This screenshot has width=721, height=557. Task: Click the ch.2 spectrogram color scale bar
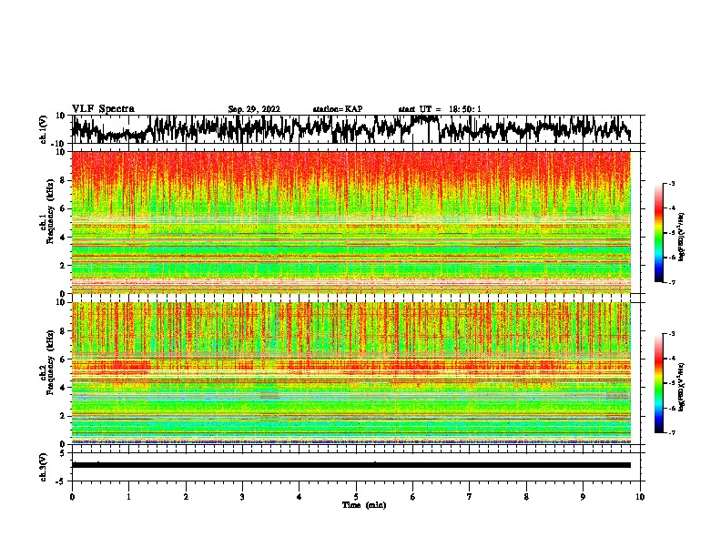[x=658, y=383]
